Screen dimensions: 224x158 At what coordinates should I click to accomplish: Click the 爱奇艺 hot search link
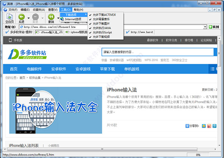click(165, 60)
